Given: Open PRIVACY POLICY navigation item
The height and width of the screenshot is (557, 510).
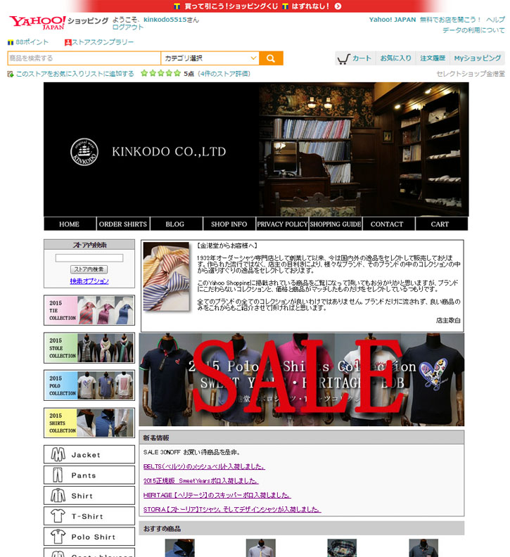Looking at the screenshot, I should 282,224.
